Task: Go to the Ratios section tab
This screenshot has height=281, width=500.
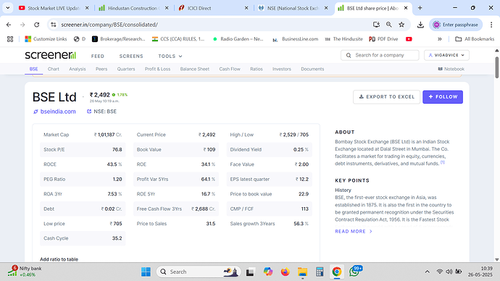Action: pyautogui.click(x=256, y=69)
